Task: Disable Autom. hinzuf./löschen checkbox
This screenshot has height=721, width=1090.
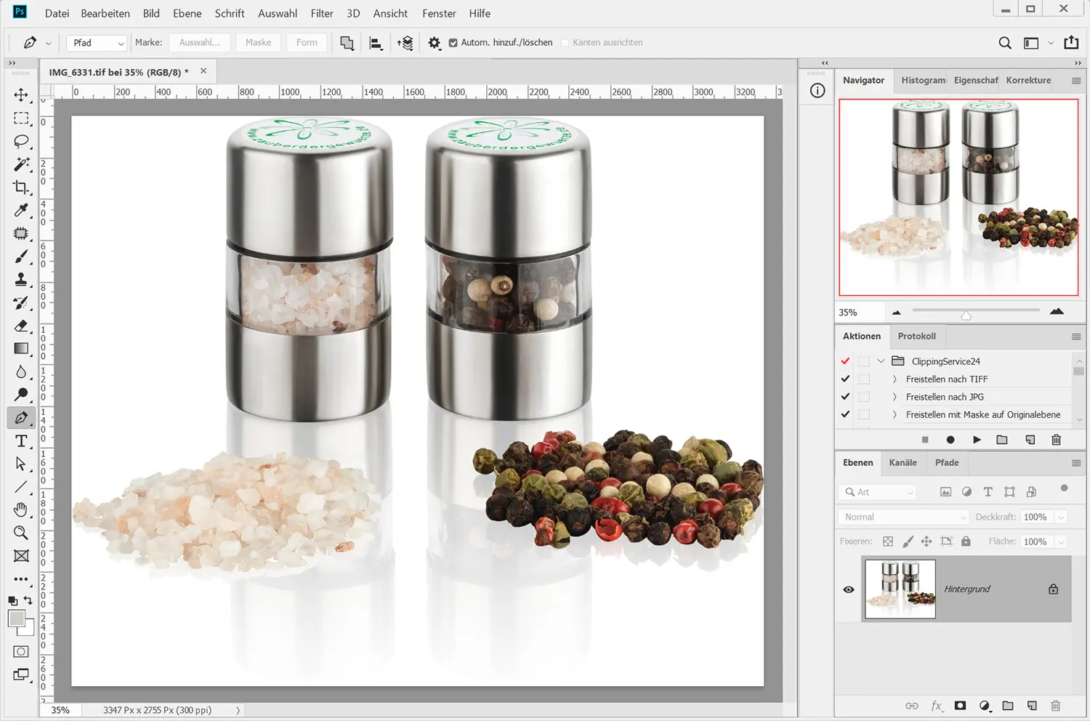Action: pyautogui.click(x=453, y=43)
